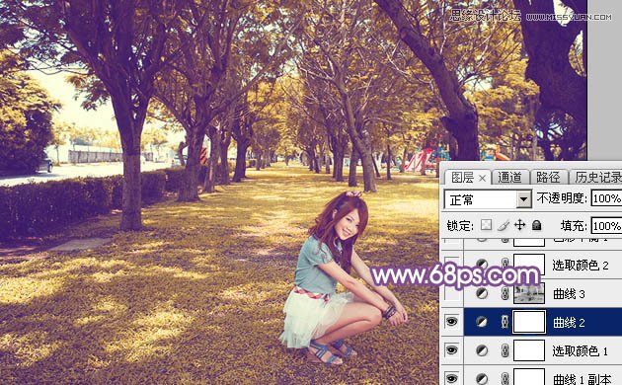622x385 pixels.
Task: Toggle lock transparent pixels icon
Action: pos(487,226)
